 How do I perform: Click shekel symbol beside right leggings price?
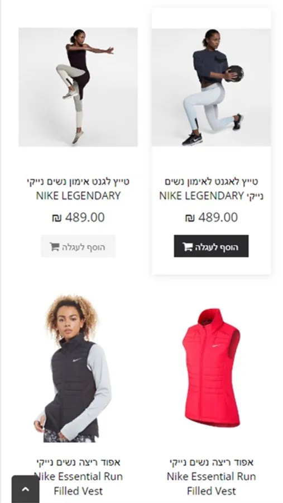[190, 218]
